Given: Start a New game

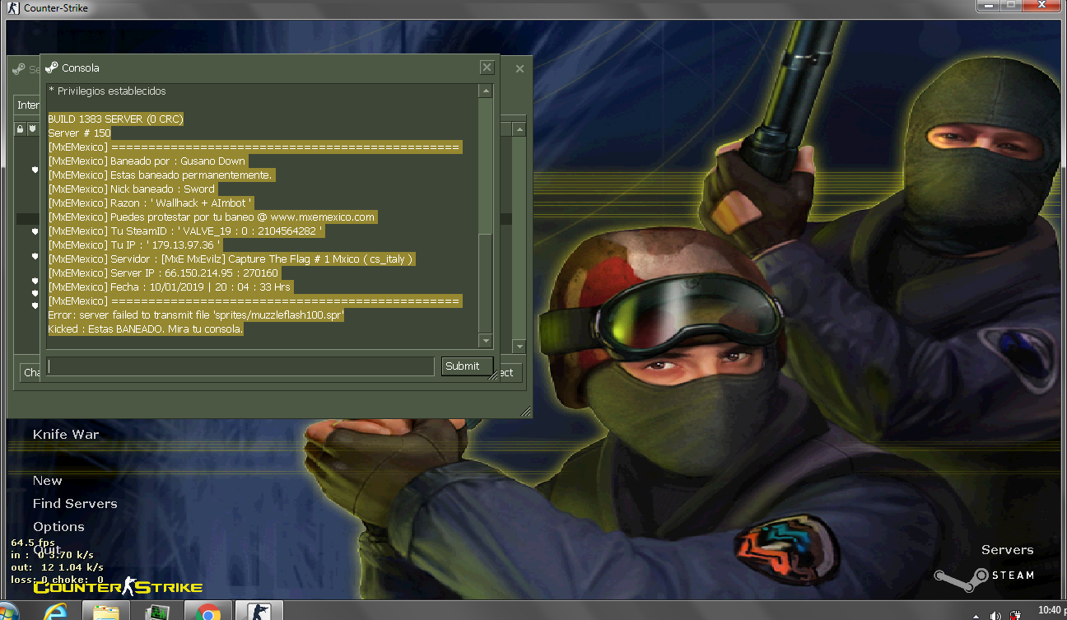Looking at the screenshot, I should 47,481.
